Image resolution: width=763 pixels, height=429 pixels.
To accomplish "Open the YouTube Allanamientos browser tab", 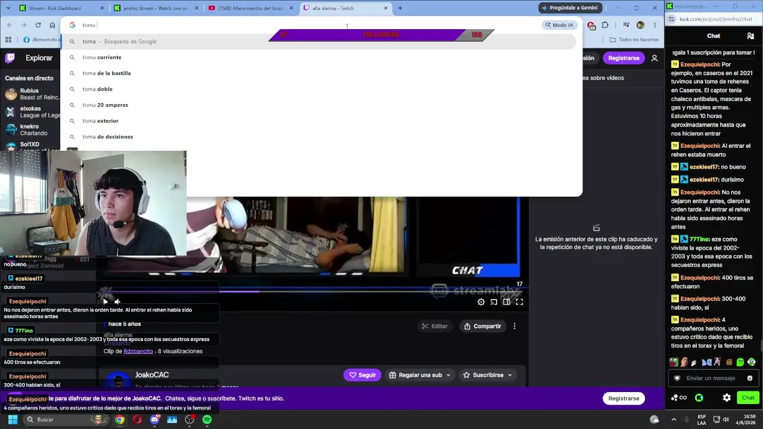I will (x=251, y=8).
